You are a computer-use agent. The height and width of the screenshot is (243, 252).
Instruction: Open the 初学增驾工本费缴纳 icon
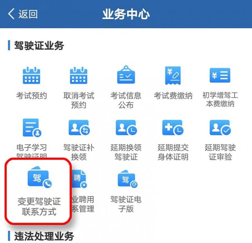[220, 75]
